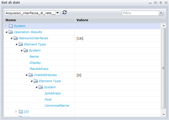Click the Nome column header
Image resolution: width=169 pixels, height=120 pixels.
pyautogui.click(x=39, y=20)
